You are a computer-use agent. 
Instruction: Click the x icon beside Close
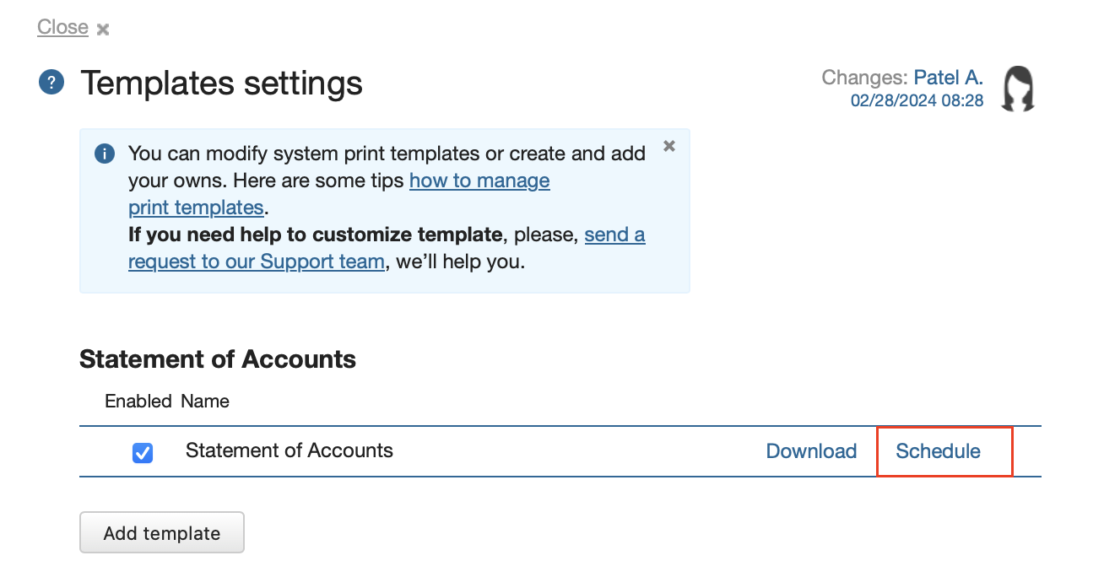[x=103, y=30]
